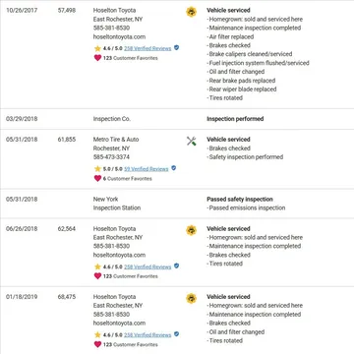Click the Hoselton Toyota badge icon for 06/26/2018
Image resolution: width=354 pixels, height=354 pixels.
[x=192, y=230]
